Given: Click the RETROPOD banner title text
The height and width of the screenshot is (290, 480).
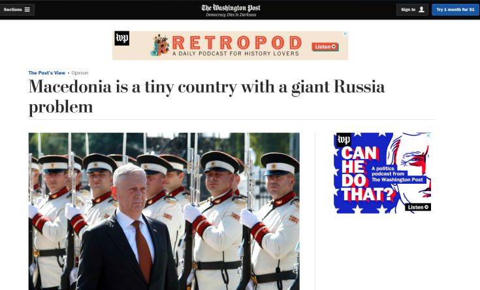Looking at the screenshot, I should (x=237, y=42).
